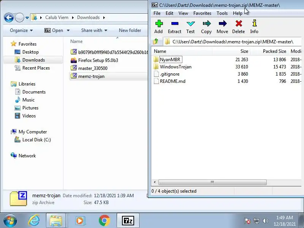The image size is (304, 228).
Task: Select the .gitignore file icon
Action: pyautogui.click(x=156, y=74)
